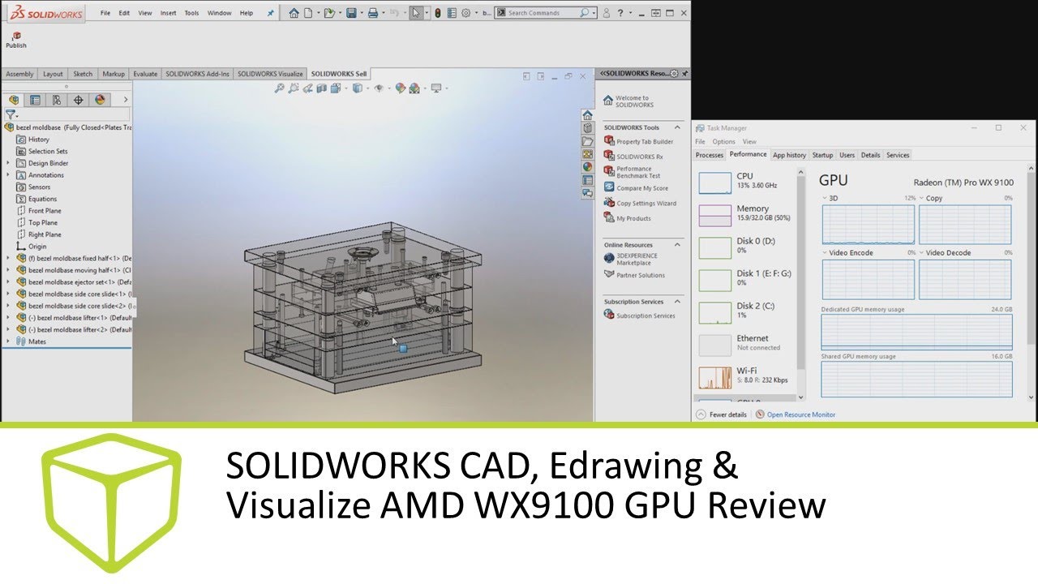Open the Options menu in Task Manager

coord(723,141)
